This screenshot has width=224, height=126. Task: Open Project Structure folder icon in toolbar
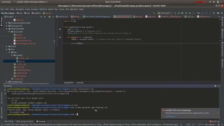click(x=218, y=13)
